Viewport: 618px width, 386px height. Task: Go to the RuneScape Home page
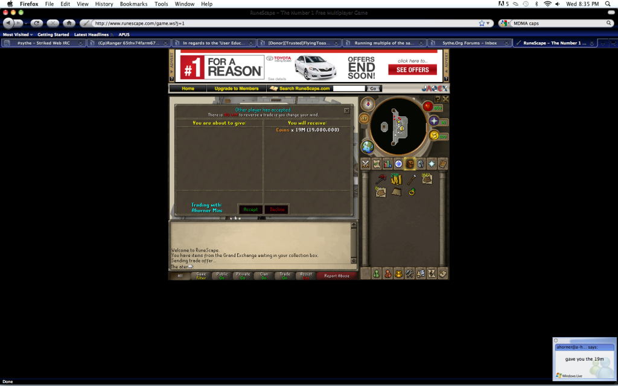pos(188,89)
